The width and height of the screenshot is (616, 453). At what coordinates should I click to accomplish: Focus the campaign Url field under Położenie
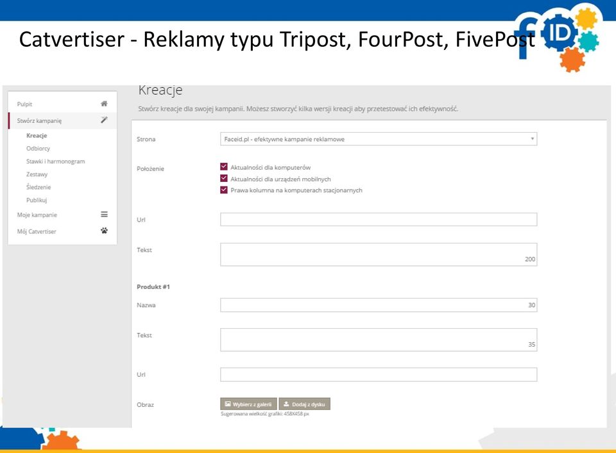[x=379, y=219]
